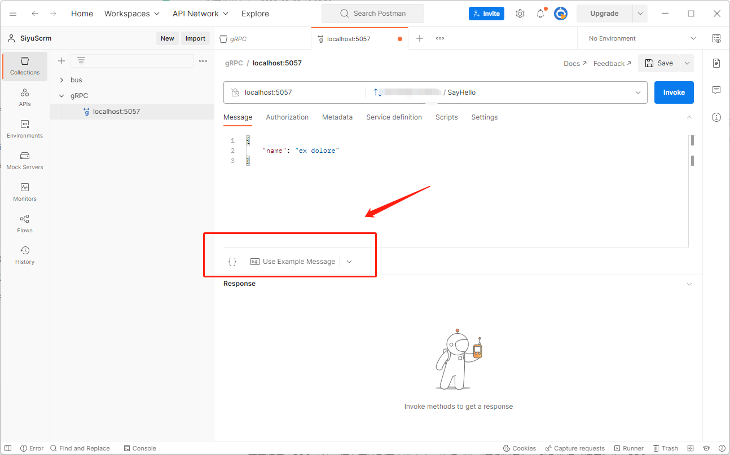The width and height of the screenshot is (730, 455).
Task: Select localhost:5057 request in collection tree
Action: click(132, 112)
